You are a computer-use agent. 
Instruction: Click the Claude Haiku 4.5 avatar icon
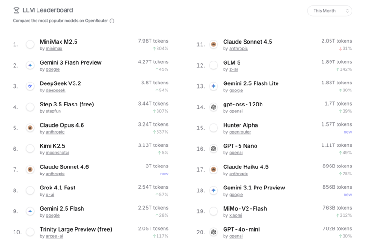[214, 170]
